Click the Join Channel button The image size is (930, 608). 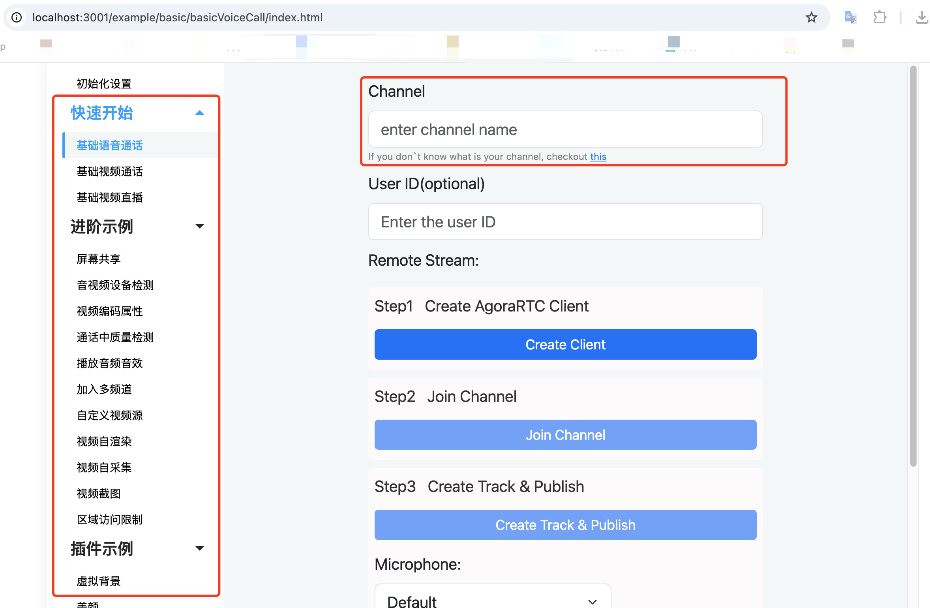(565, 435)
